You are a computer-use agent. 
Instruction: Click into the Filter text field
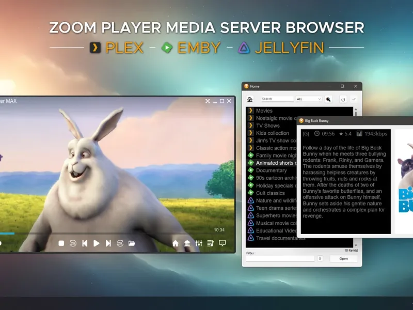click(x=280, y=259)
